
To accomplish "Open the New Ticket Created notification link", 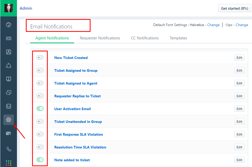I will (x=71, y=58).
